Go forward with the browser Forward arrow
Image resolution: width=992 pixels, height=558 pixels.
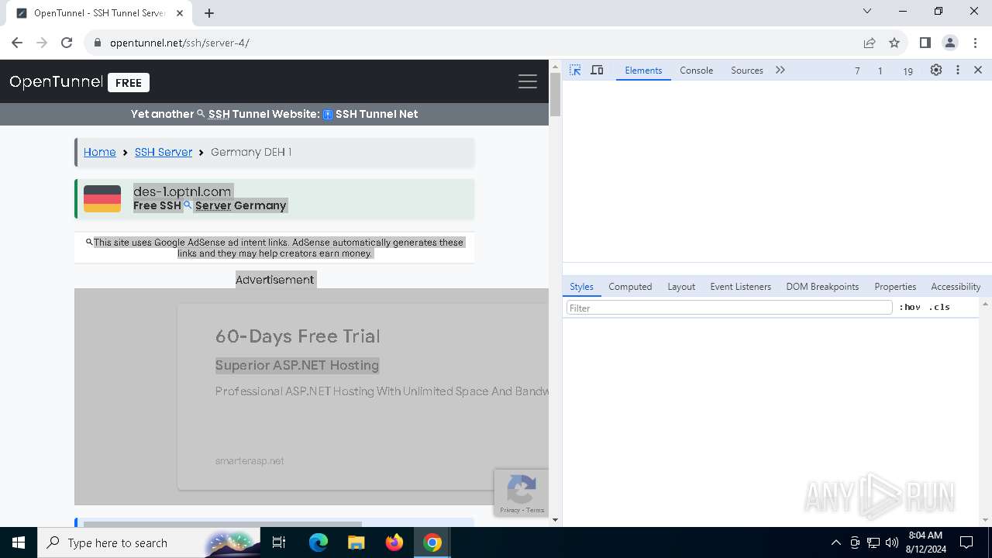pyautogui.click(x=42, y=43)
